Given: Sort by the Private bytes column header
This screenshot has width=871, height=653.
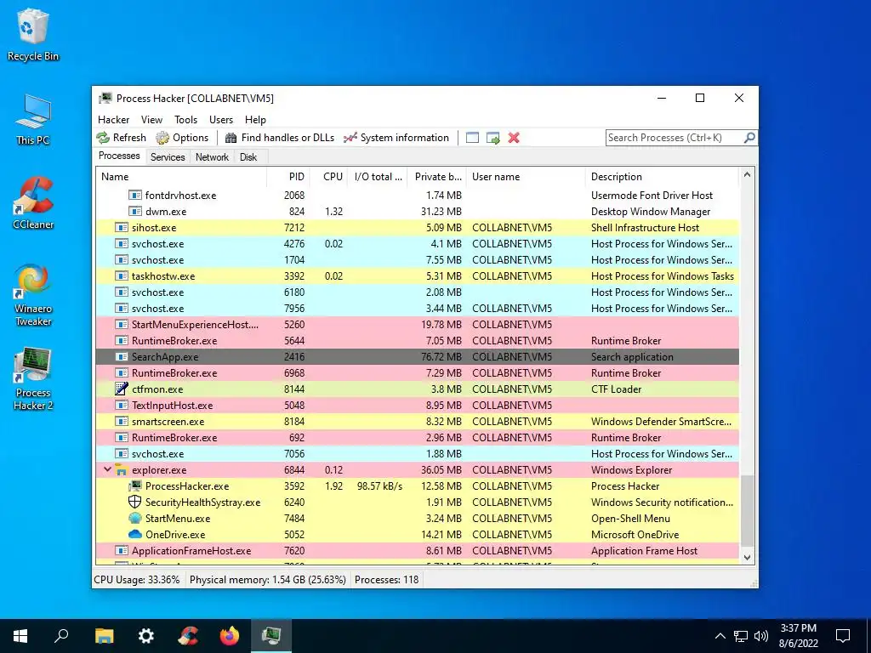Looking at the screenshot, I should [x=436, y=177].
